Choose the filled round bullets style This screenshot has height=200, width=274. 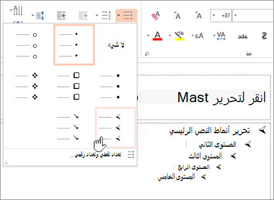74,45
